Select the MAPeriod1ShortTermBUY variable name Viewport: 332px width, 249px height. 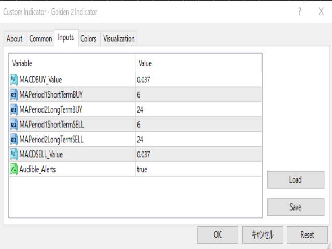click(51, 95)
